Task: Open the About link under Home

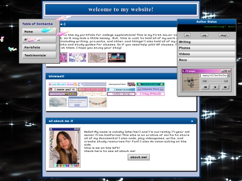Action: click(39, 40)
